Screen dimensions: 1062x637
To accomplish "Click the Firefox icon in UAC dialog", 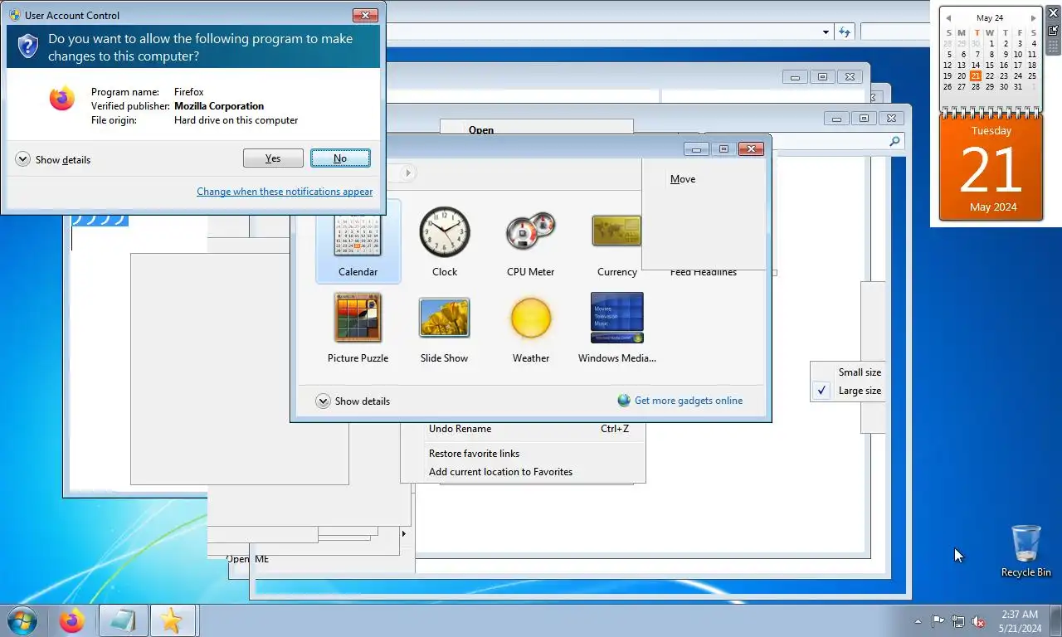I will click(x=61, y=99).
